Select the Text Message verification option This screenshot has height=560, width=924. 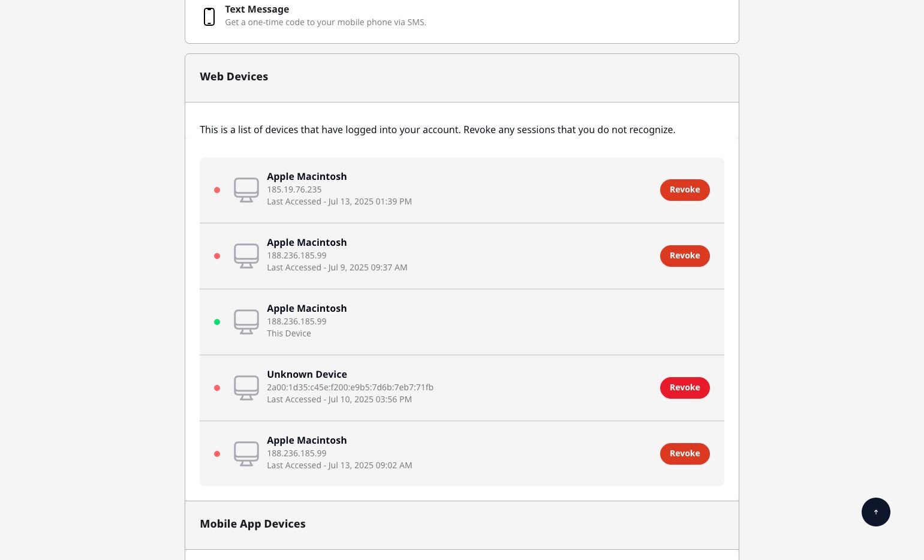click(326, 16)
